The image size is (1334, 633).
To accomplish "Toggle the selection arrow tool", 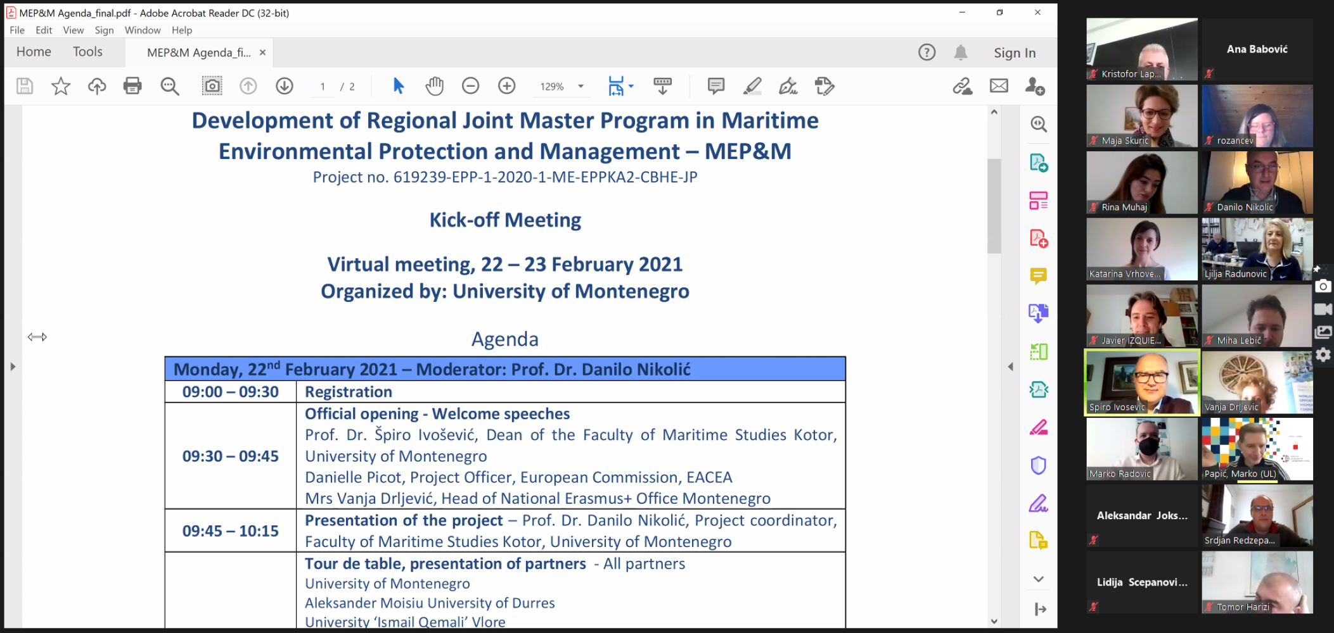I will pyautogui.click(x=398, y=86).
